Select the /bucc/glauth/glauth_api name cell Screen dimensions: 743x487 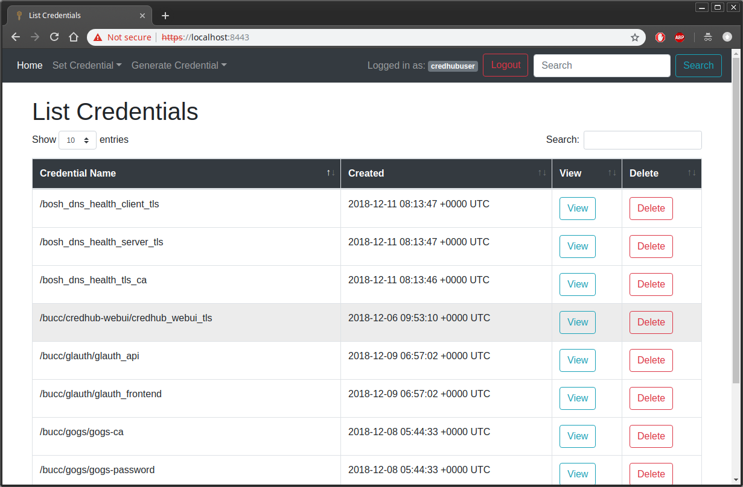[x=187, y=360]
